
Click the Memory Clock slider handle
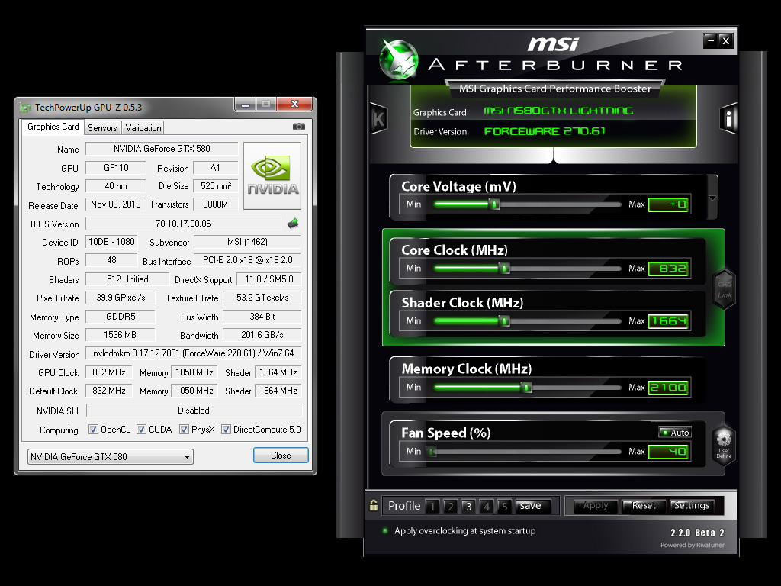point(526,388)
